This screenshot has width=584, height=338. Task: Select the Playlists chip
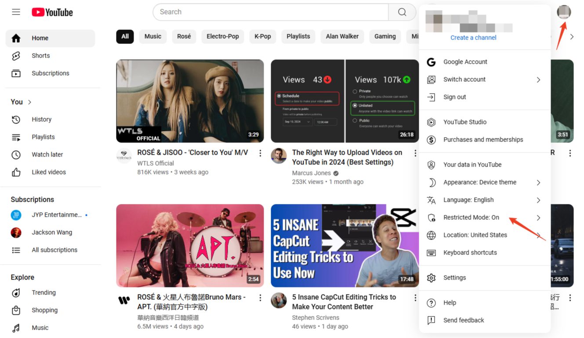click(298, 36)
